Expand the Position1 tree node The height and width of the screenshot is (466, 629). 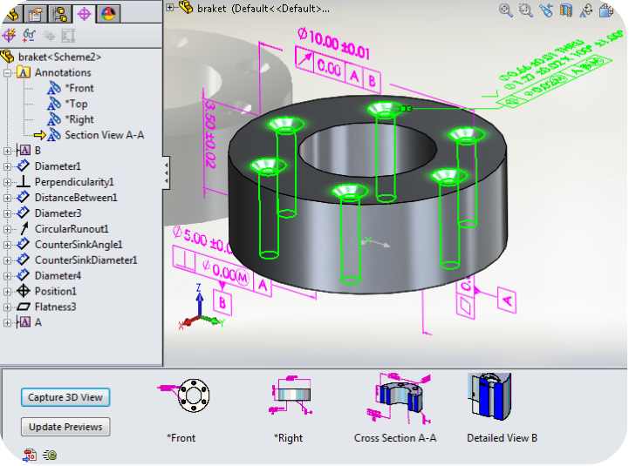[8, 292]
